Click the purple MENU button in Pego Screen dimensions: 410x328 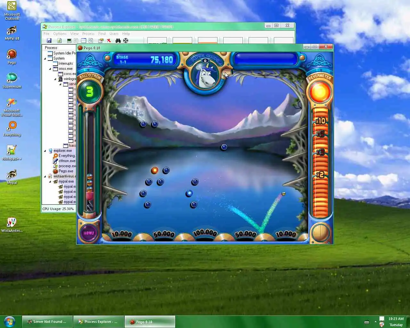(x=89, y=233)
